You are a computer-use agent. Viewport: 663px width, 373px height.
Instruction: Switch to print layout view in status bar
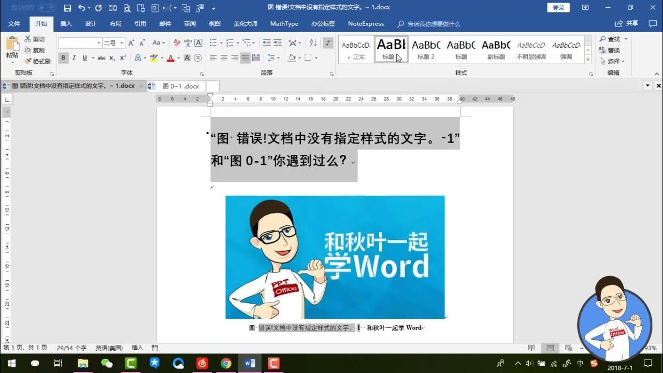pyautogui.click(x=550, y=348)
